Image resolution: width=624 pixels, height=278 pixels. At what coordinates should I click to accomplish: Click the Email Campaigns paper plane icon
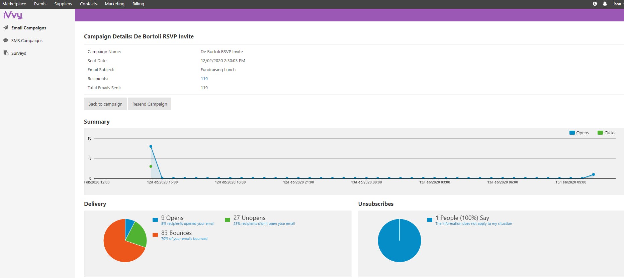pyautogui.click(x=6, y=27)
